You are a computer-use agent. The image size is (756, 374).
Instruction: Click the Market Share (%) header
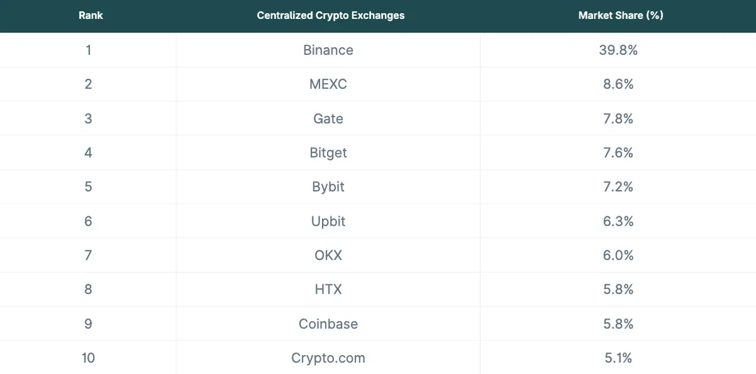(621, 15)
